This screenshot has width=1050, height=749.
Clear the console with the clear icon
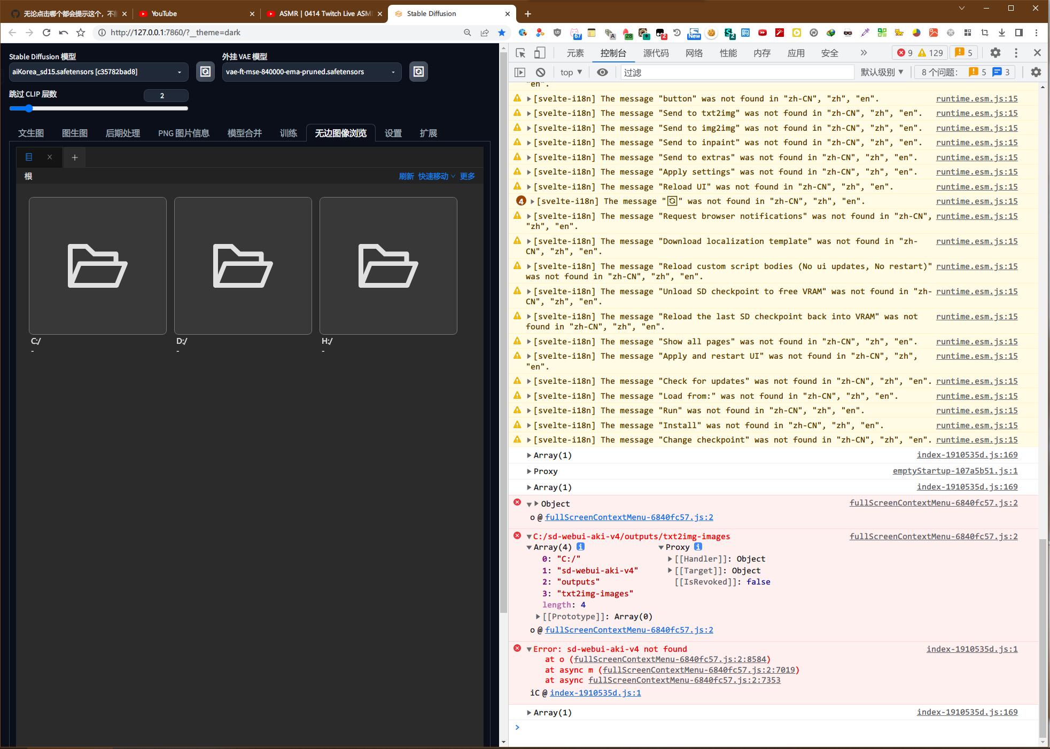541,72
